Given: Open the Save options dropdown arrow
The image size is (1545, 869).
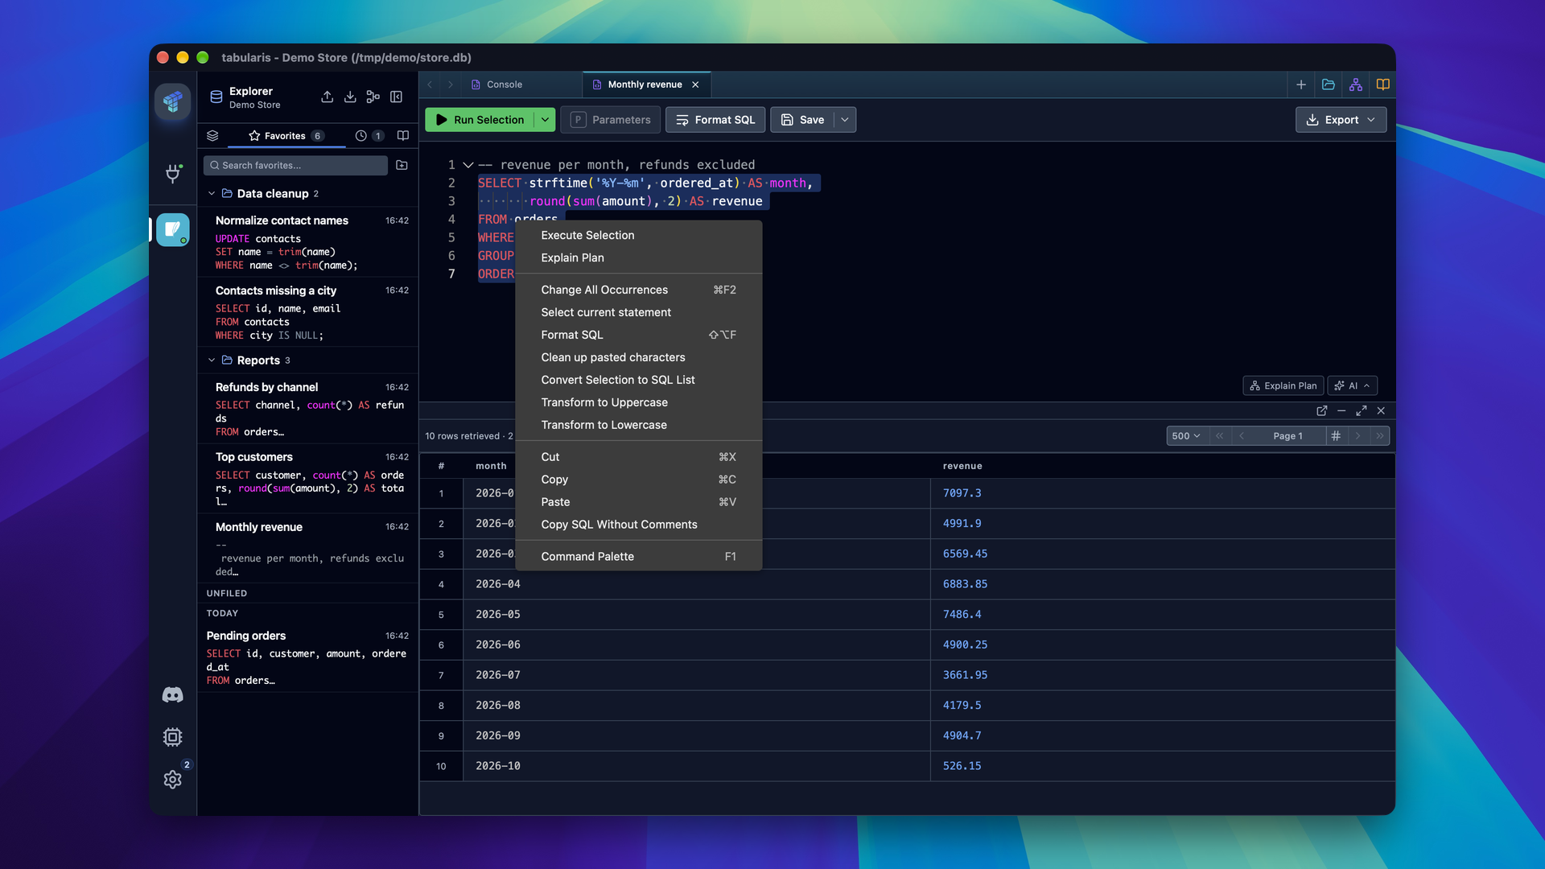Looking at the screenshot, I should tap(845, 120).
